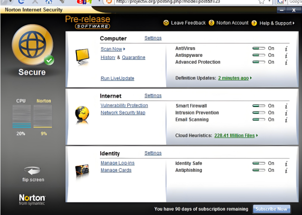
Task: Click the Internet section globe icon
Action: (82, 115)
